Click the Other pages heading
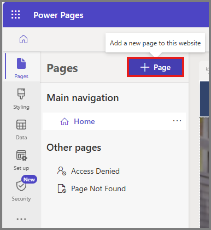This screenshot has height=230, width=211. [x=74, y=148]
